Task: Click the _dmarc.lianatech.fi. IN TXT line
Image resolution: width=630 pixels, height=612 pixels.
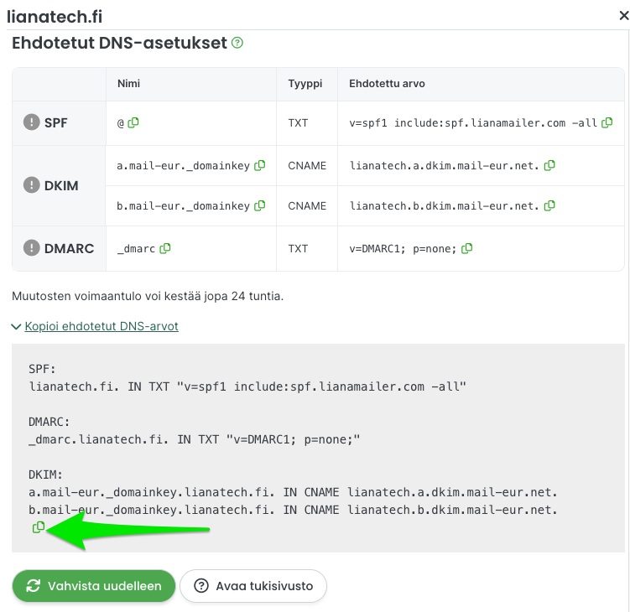Action: 195,439
